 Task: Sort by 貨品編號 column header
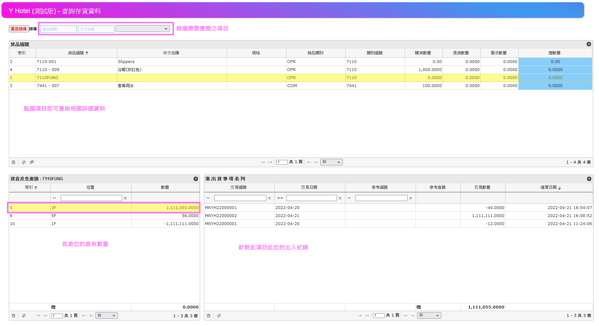pos(78,53)
